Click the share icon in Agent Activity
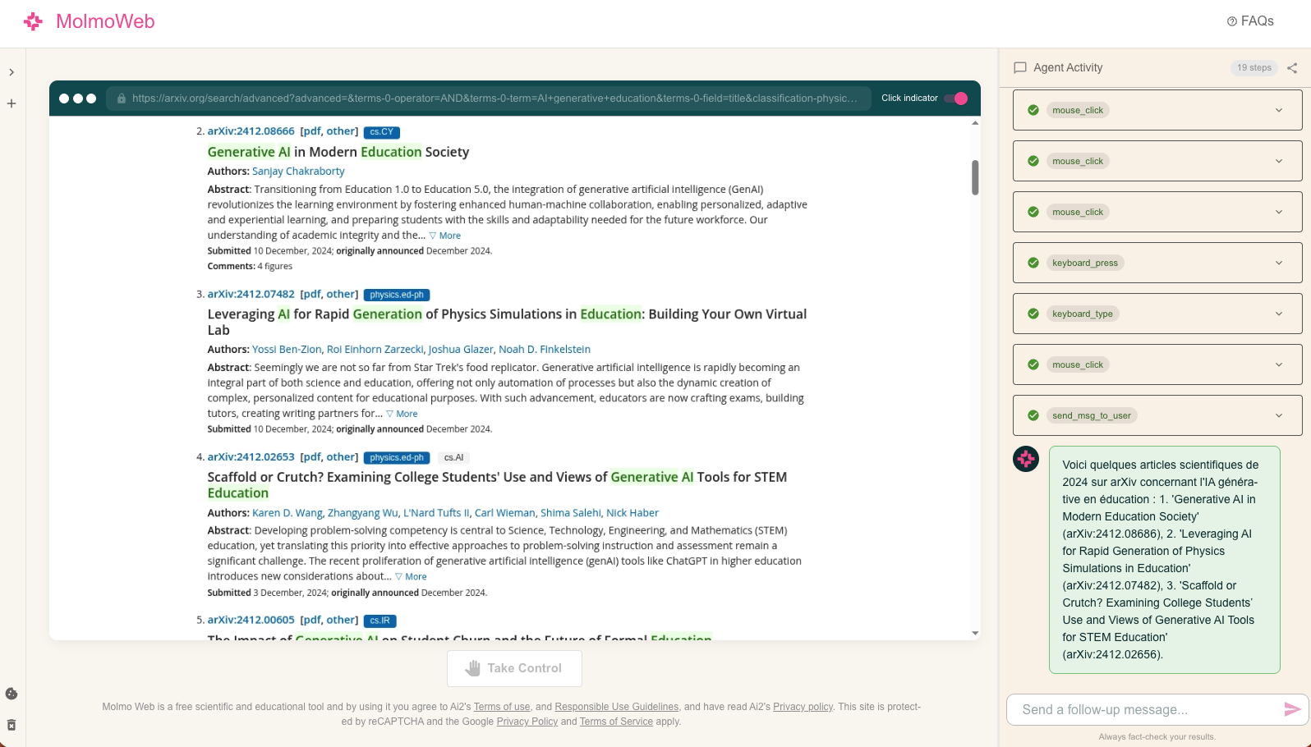Viewport: 1311px width, 747px height. pyautogui.click(x=1292, y=68)
